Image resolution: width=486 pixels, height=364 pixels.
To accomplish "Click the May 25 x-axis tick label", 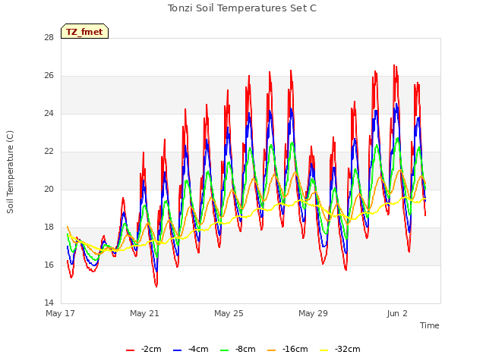I will pos(229,313).
